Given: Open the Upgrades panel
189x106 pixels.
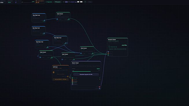Looking at the screenshot, I should tap(49, 2).
